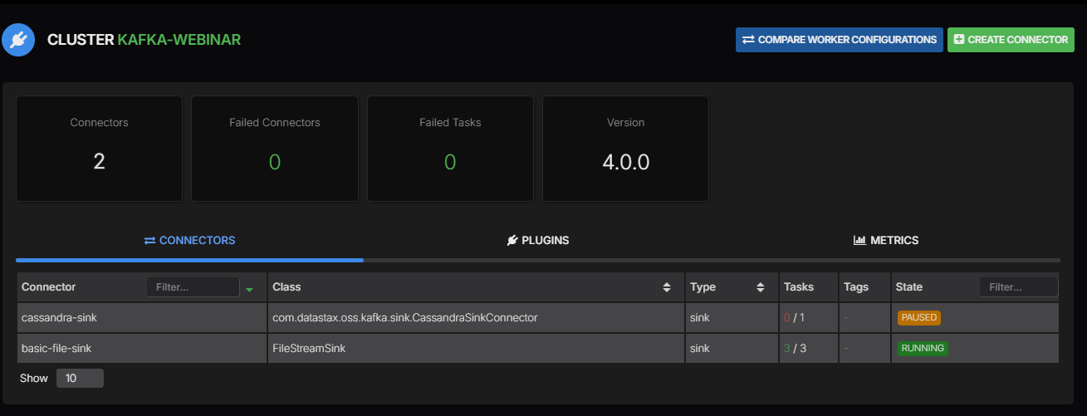Screen dimensions: 1087x416
Task: Sort by Class column arrows
Action: pos(666,287)
